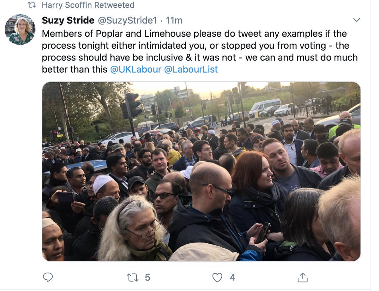Viewport: 379px width, 291px height.
Task: Expand the tweet options chevron
Action: click(357, 20)
